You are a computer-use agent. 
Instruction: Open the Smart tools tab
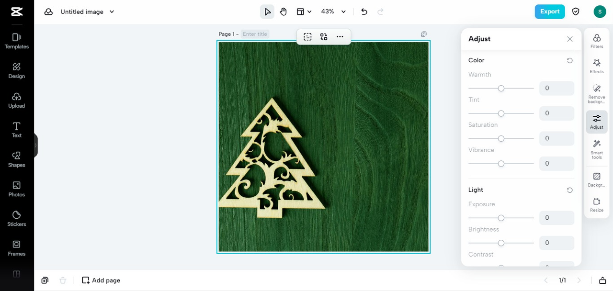[x=597, y=149]
